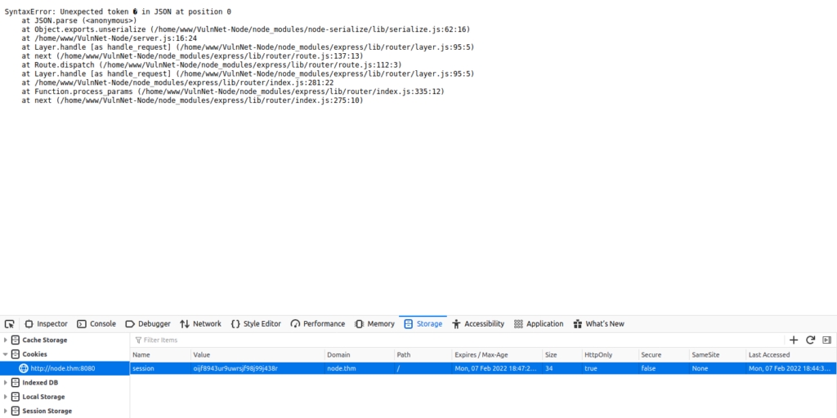Open the Inspector tab
Image resolution: width=837 pixels, height=418 pixels.
click(47, 324)
